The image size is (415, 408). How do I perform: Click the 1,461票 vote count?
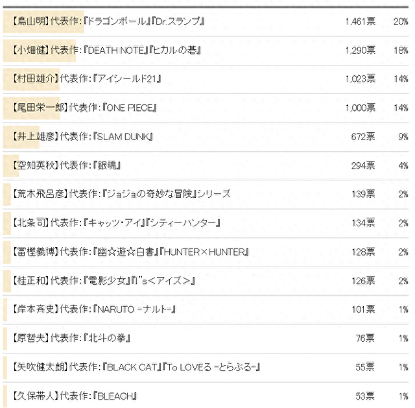coord(359,21)
